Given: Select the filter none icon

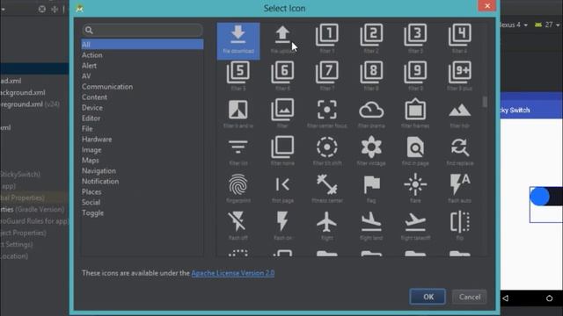Looking at the screenshot, I should click(x=282, y=147).
